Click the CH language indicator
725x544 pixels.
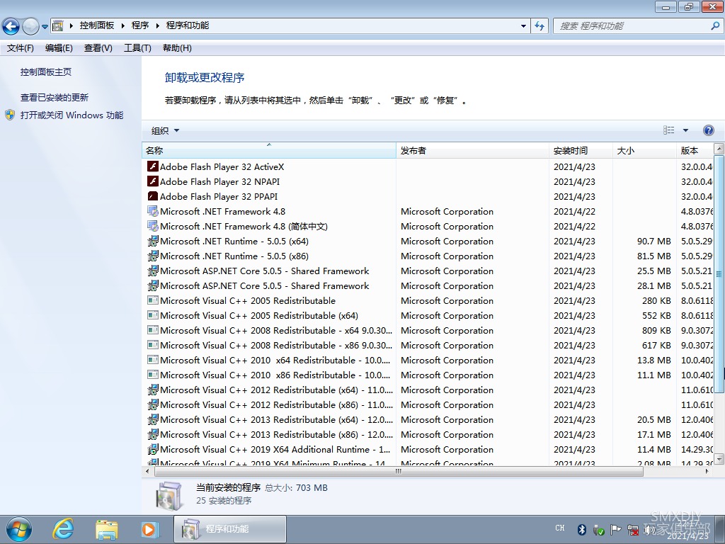point(559,528)
